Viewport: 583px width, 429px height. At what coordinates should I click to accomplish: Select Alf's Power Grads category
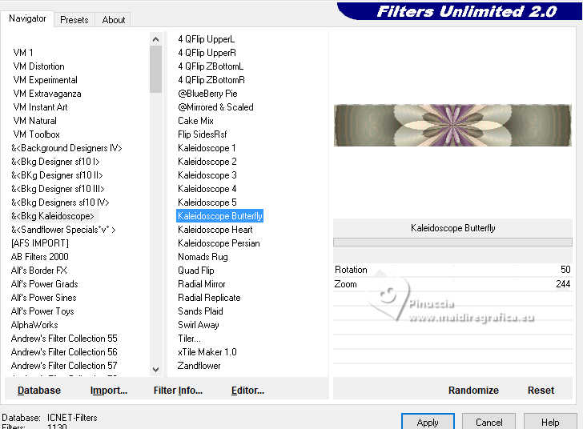click(x=44, y=284)
